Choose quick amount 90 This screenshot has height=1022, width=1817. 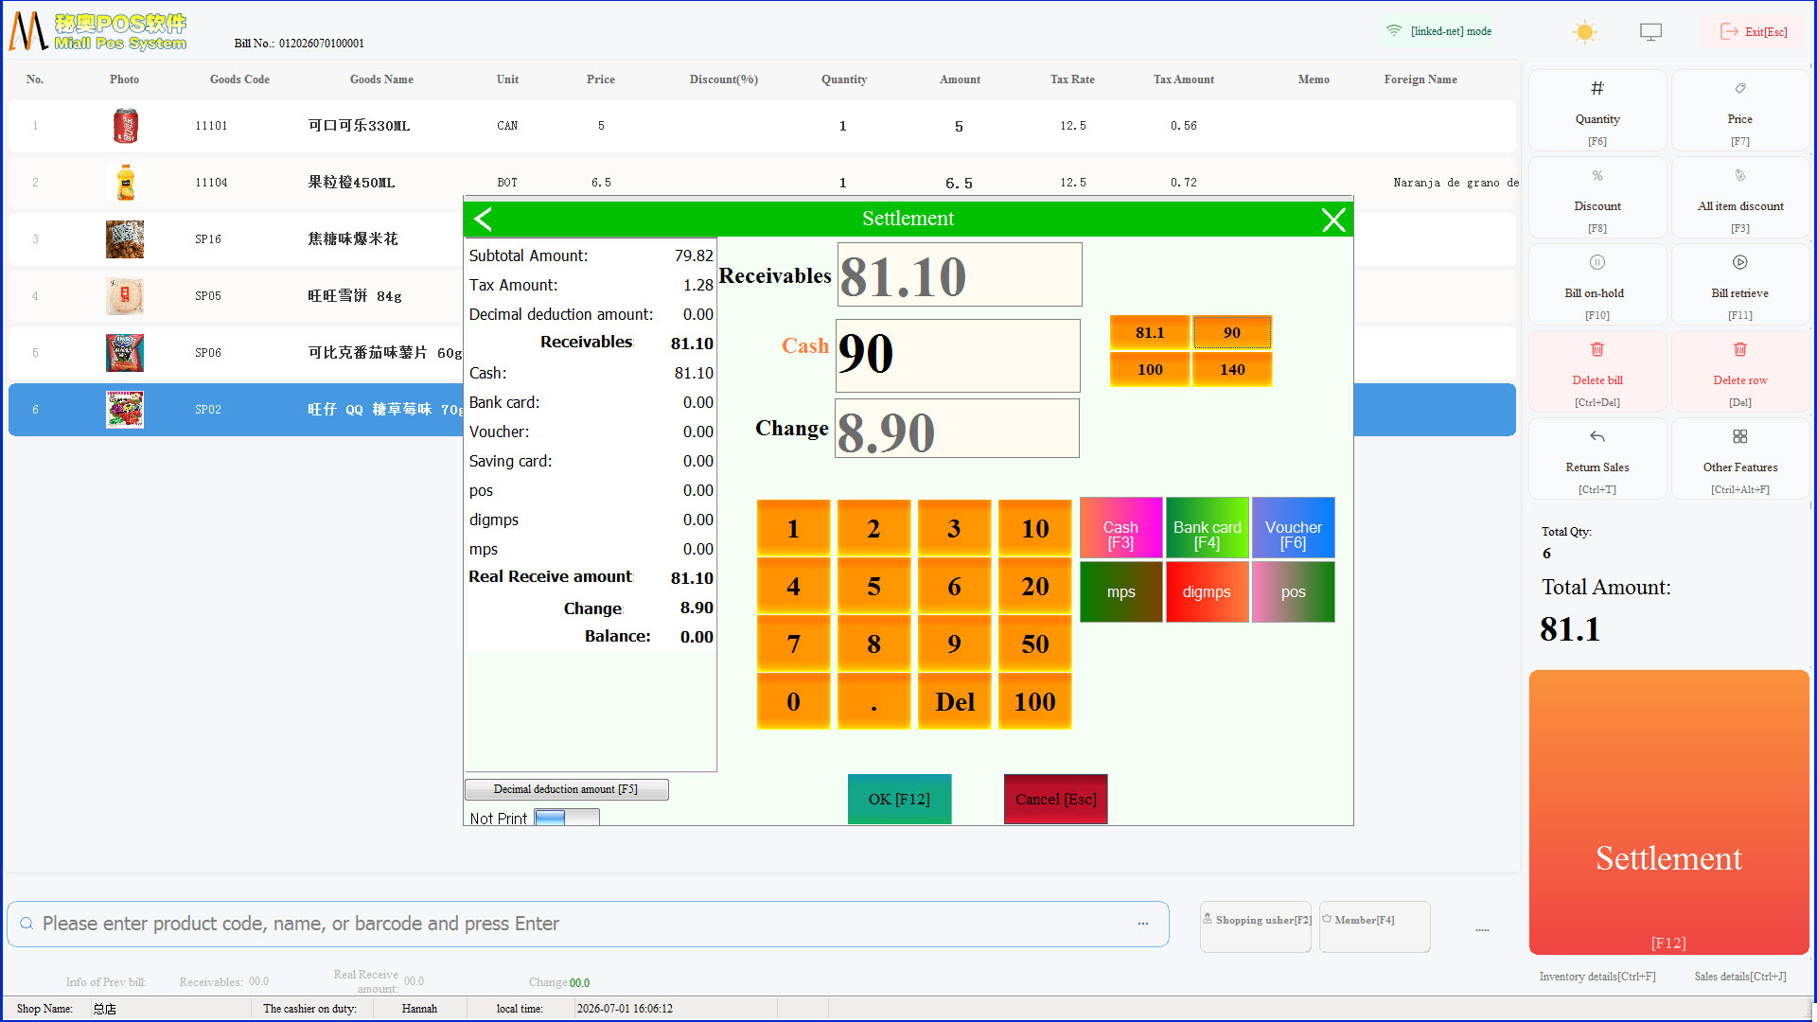pyautogui.click(x=1232, y=333)
